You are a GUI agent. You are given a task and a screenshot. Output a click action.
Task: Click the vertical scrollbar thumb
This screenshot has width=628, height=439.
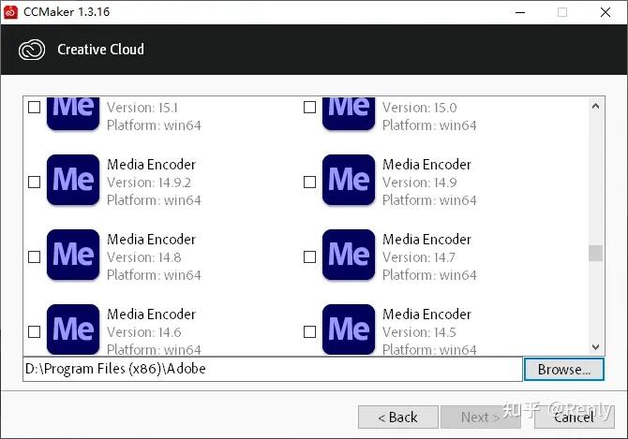(595, 253)
